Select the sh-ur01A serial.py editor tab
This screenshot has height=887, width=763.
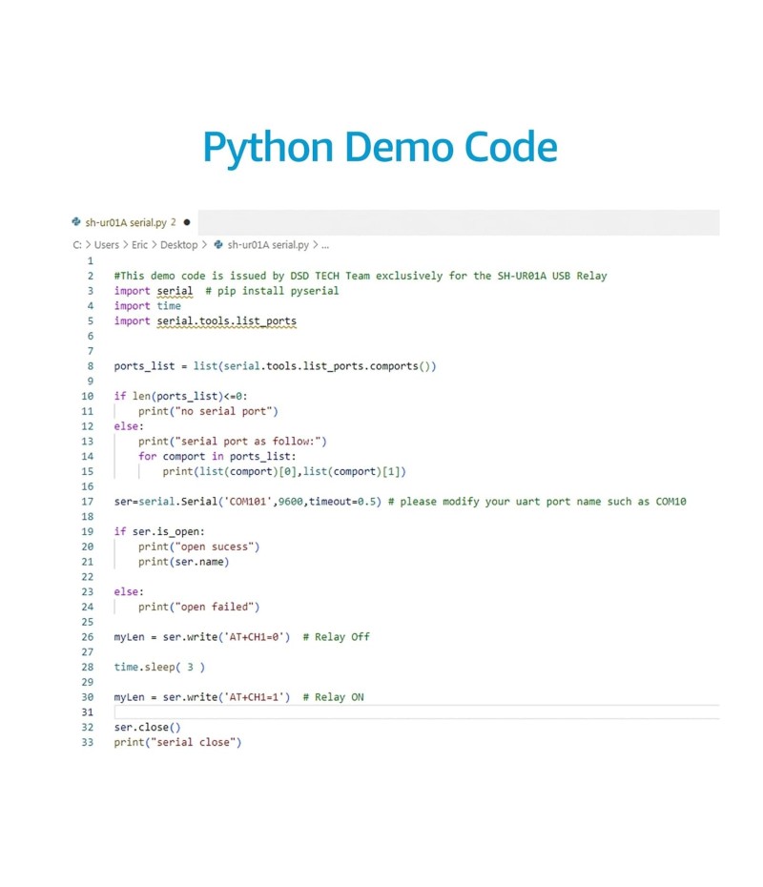(125, 222)
